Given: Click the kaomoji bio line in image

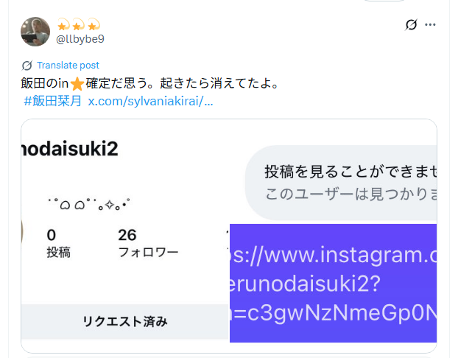Looking at the screenshot, I should (89, 204).
